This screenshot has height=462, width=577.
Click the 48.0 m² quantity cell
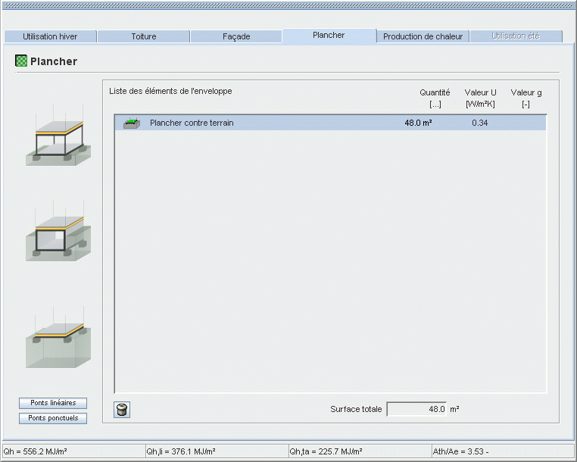(x=418, y=123)
